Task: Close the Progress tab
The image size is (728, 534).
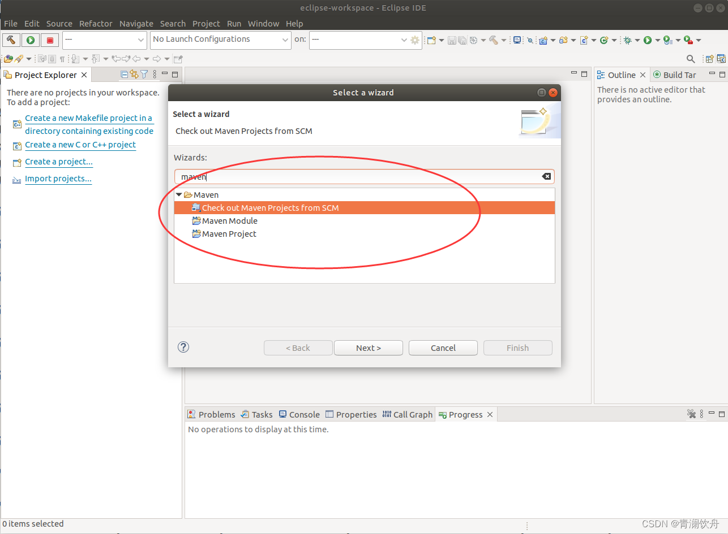Action: pyautogui.click(x=490, y=414)
